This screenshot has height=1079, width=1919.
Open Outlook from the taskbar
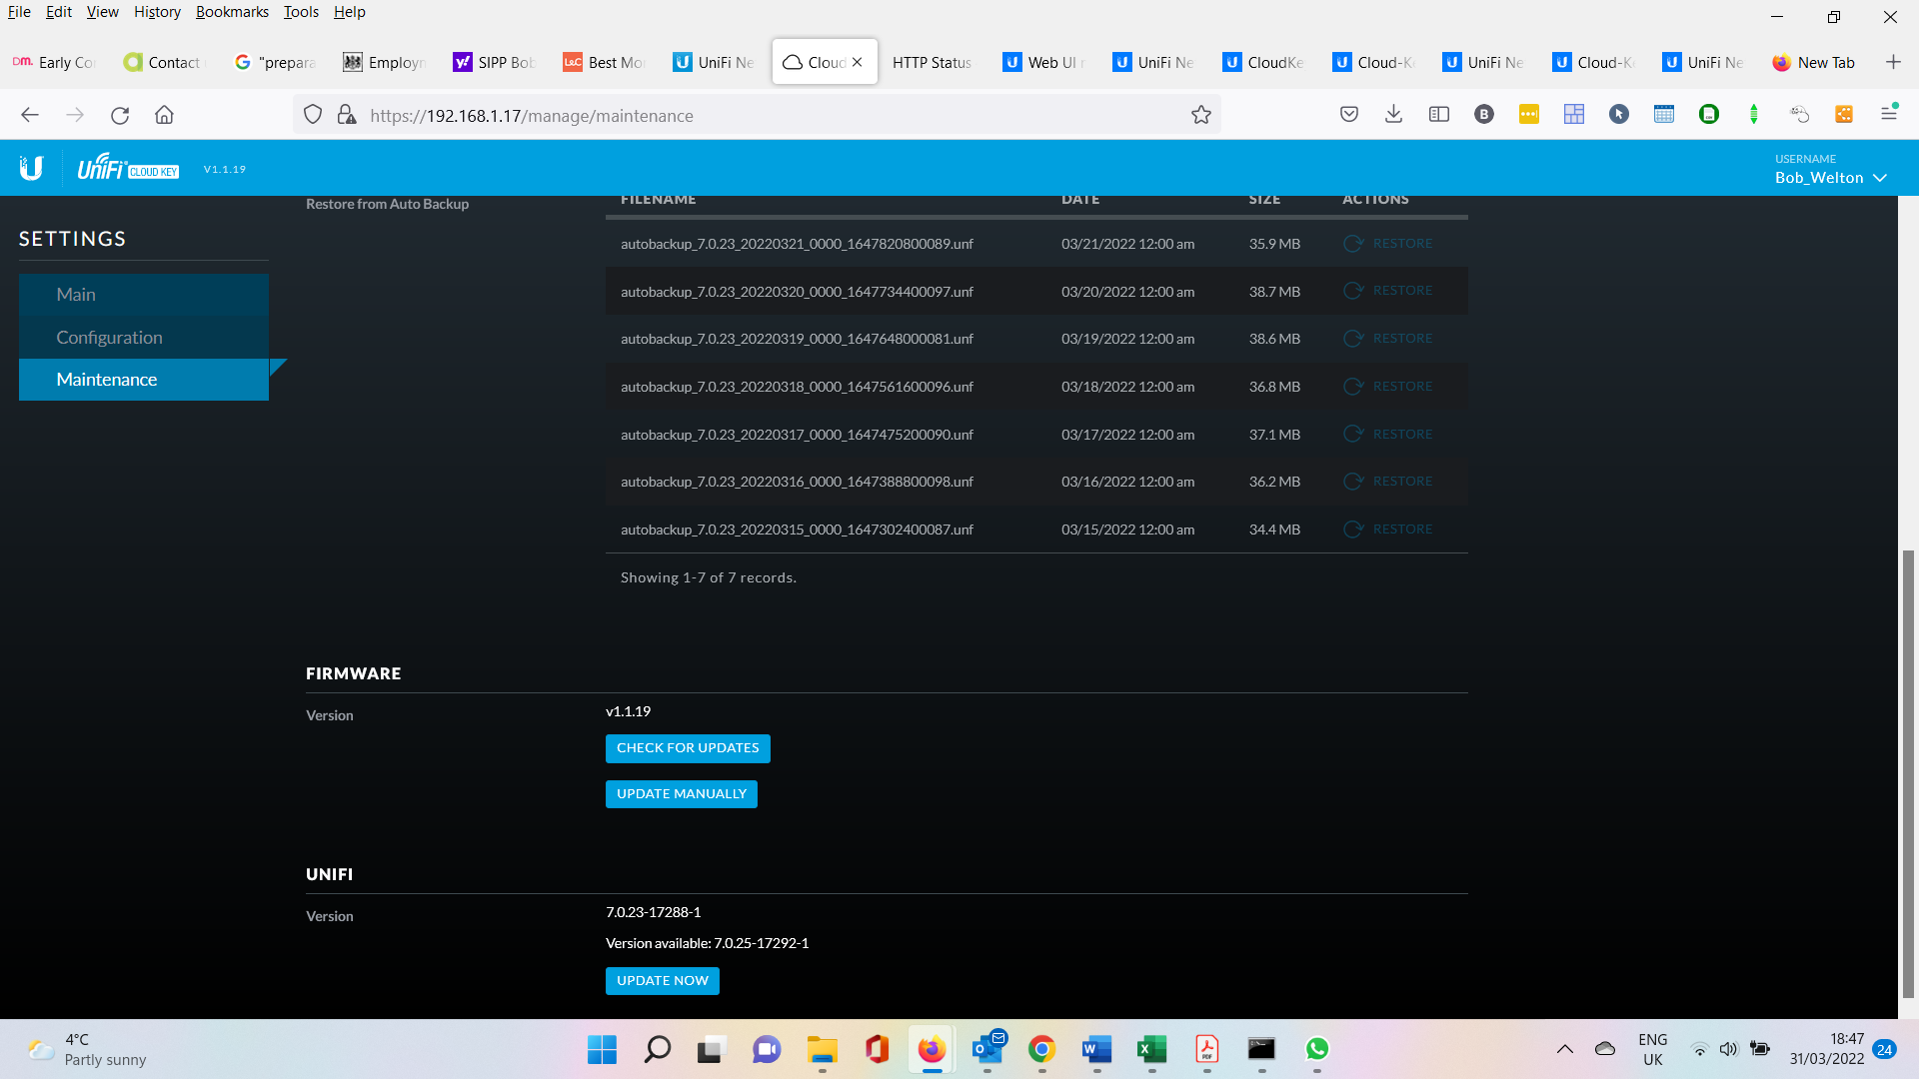pos(987,1049)
